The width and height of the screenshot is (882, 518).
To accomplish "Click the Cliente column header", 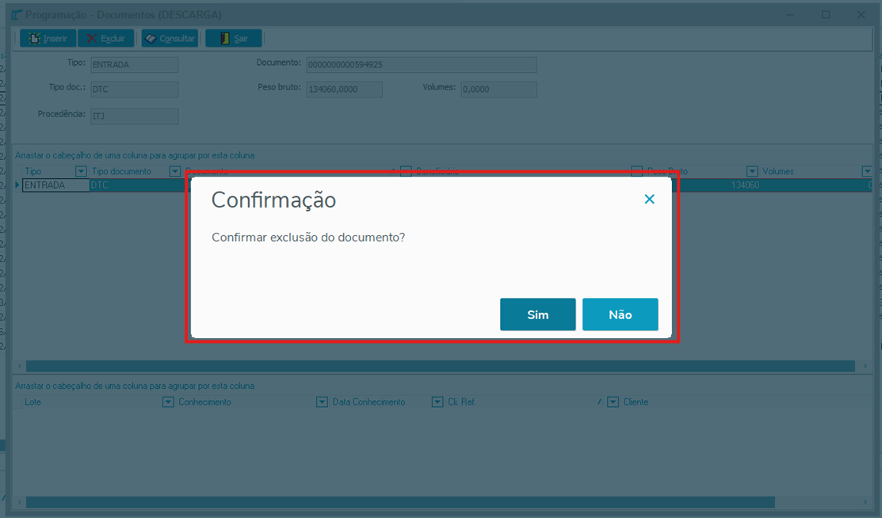I will (636, 402).
